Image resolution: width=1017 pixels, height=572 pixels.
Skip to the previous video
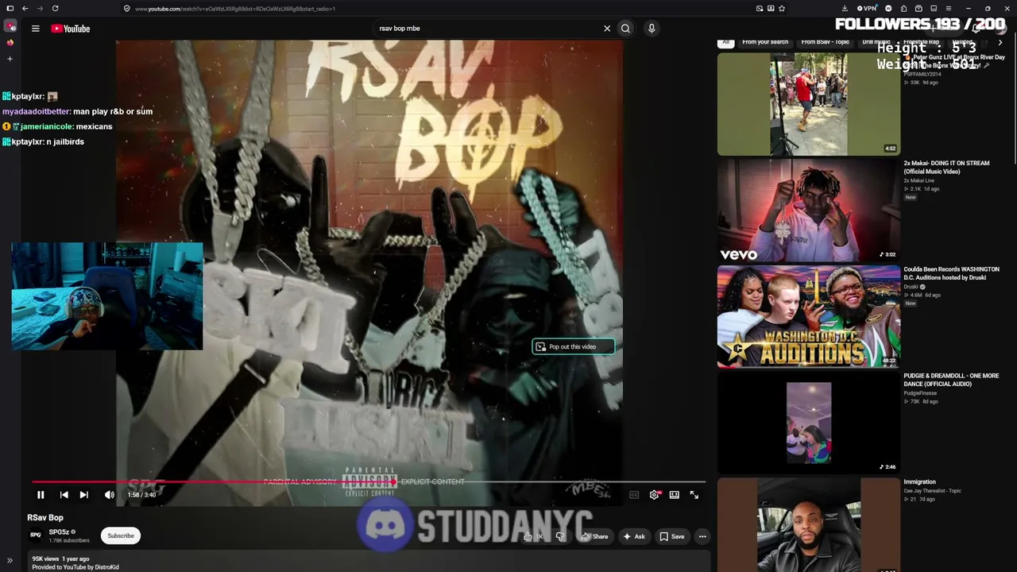64,495
